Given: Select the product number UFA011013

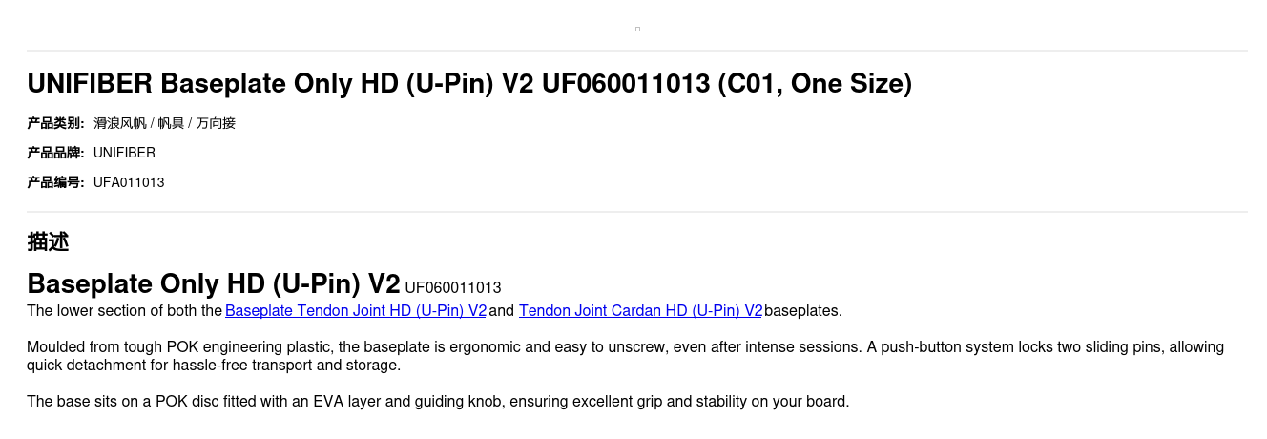Looking at the screenshot, I should [x=129, y=182].
